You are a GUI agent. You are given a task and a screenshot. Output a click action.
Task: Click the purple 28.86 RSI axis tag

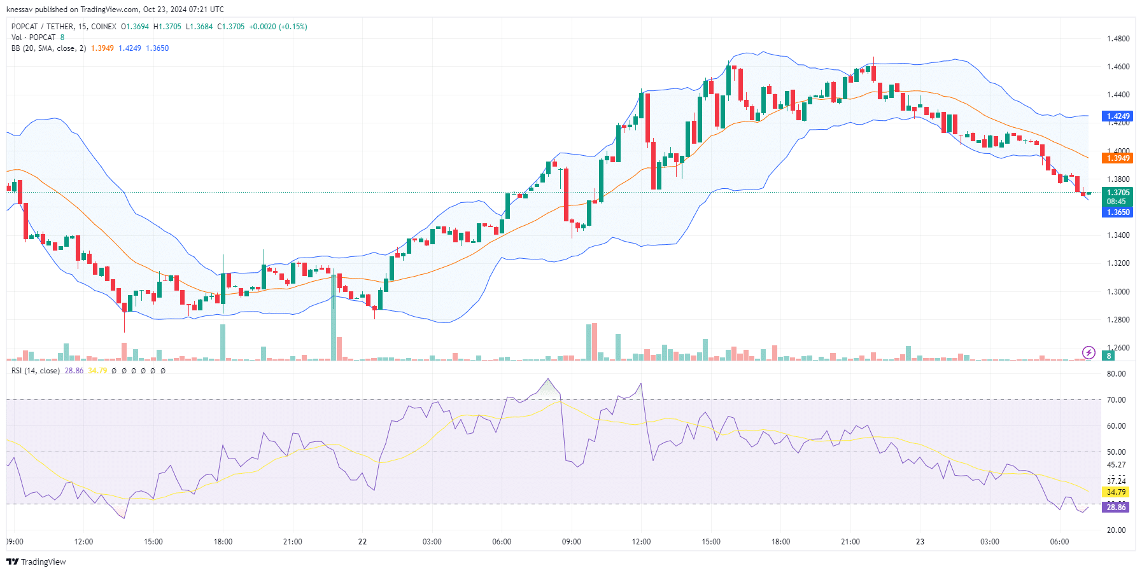pos(1116,507)
